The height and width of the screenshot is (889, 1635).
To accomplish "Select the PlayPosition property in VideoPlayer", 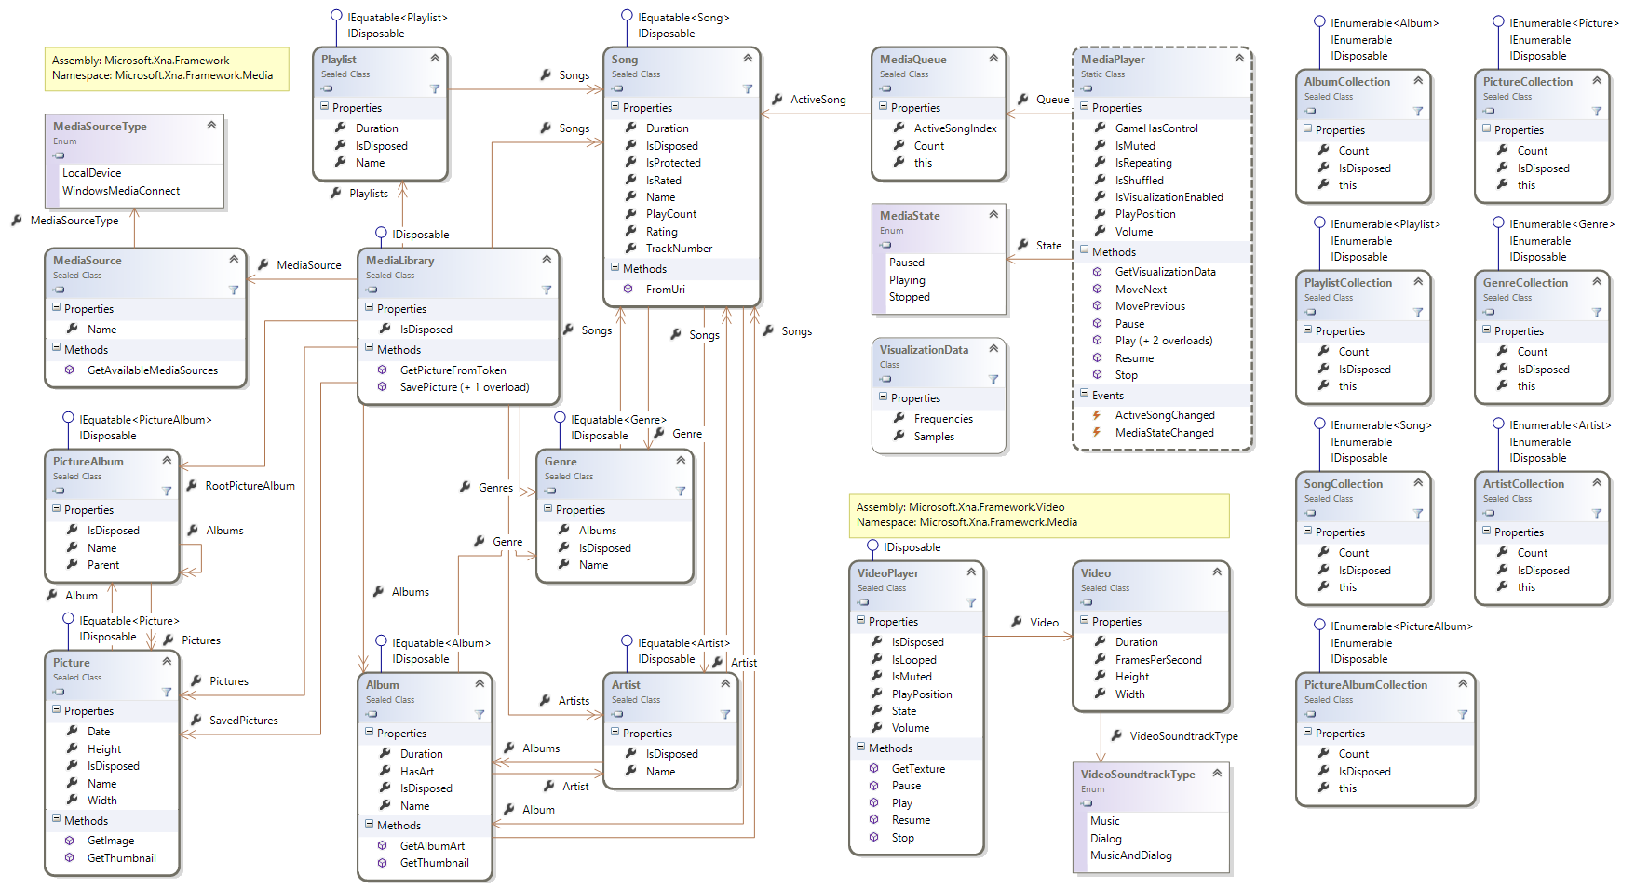I will 922,694.
